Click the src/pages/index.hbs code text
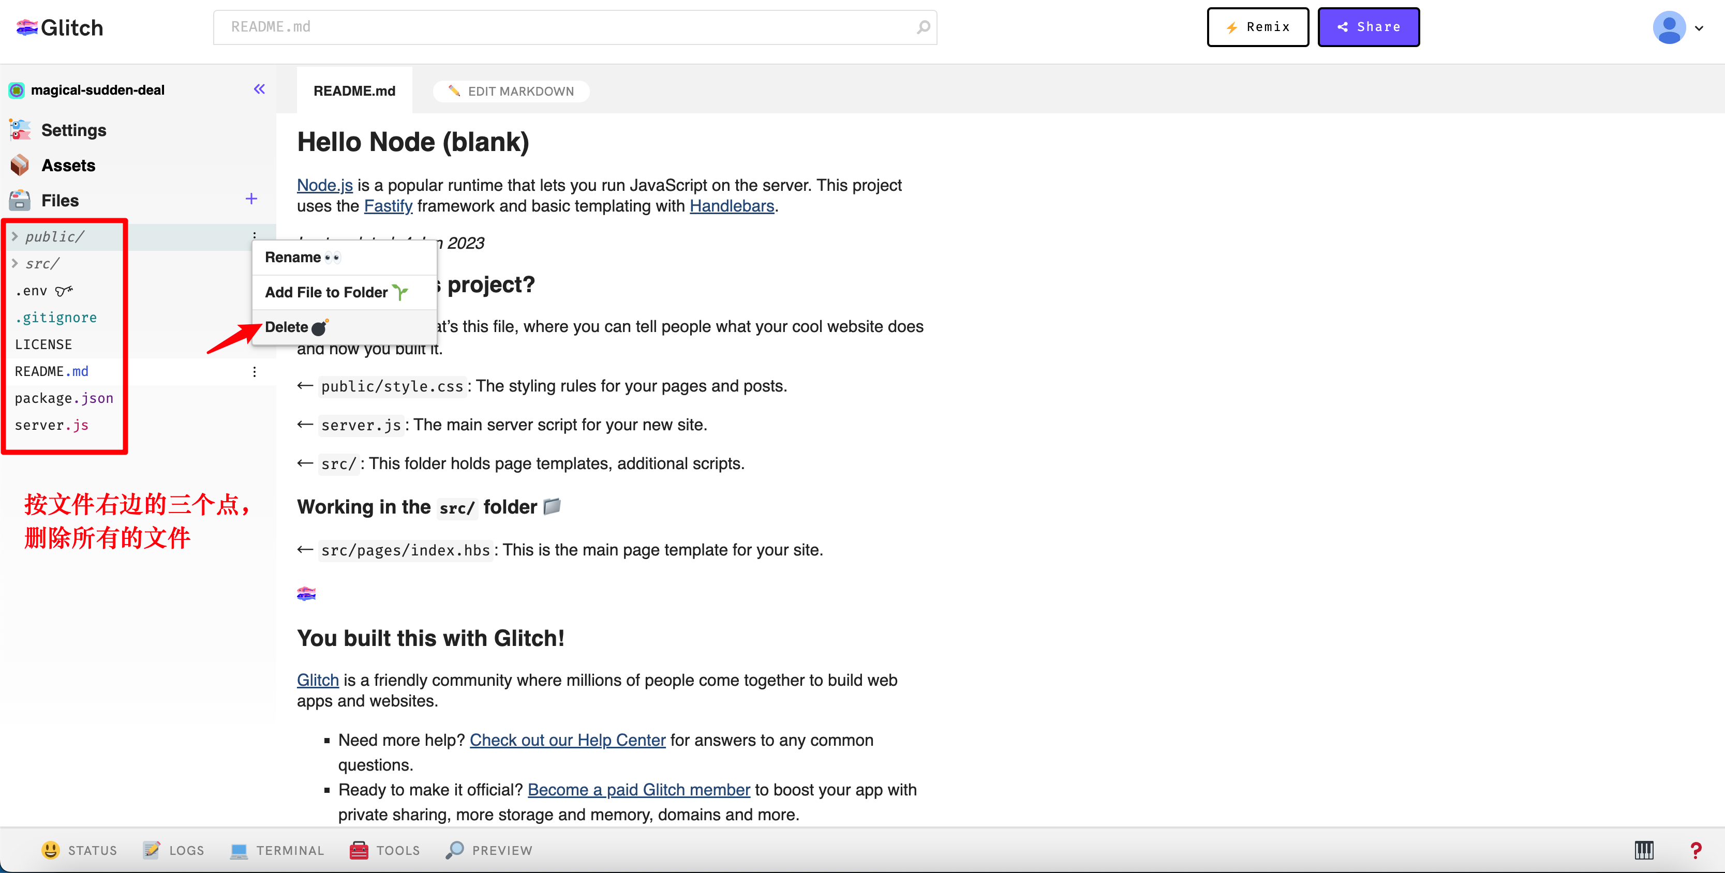 pyautogui.click(x=405, y=550)
